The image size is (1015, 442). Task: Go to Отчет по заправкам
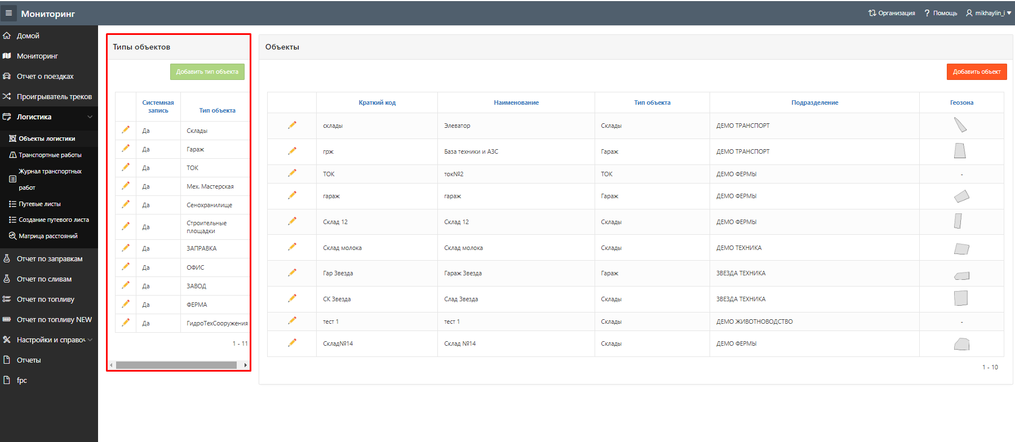50,259
